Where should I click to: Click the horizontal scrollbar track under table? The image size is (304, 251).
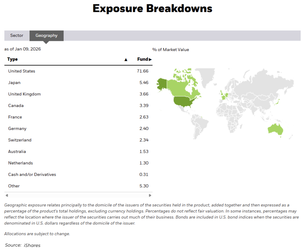78,195
